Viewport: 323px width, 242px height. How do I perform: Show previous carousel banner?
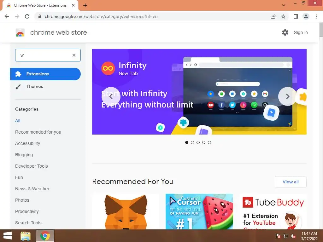coord(111,96)
